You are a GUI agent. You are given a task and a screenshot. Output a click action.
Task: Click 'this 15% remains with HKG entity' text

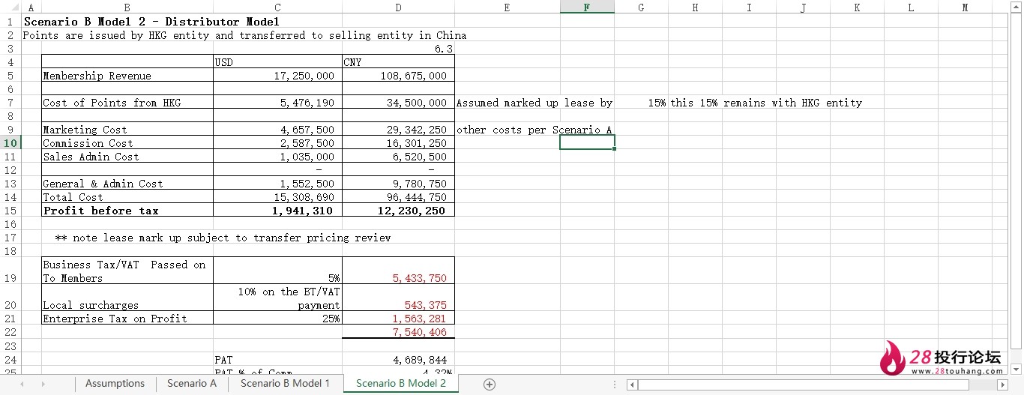tap(766, 103)
